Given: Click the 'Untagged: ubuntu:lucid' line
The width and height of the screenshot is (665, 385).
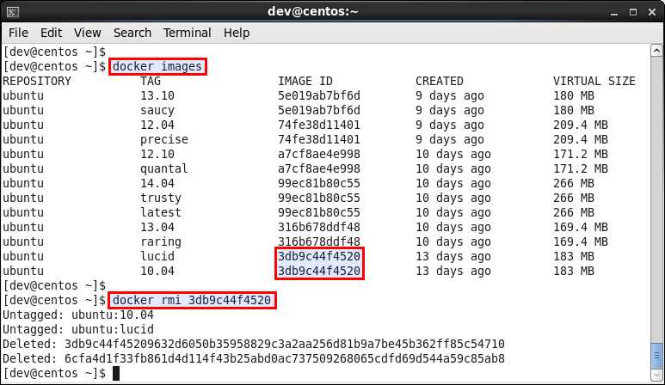Looking at the screenshot, I should point(78,329).
